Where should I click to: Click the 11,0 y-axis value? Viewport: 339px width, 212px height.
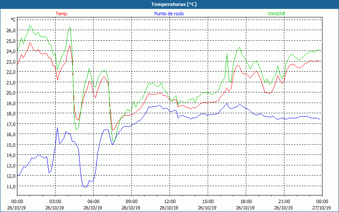[x=11, y=186]
